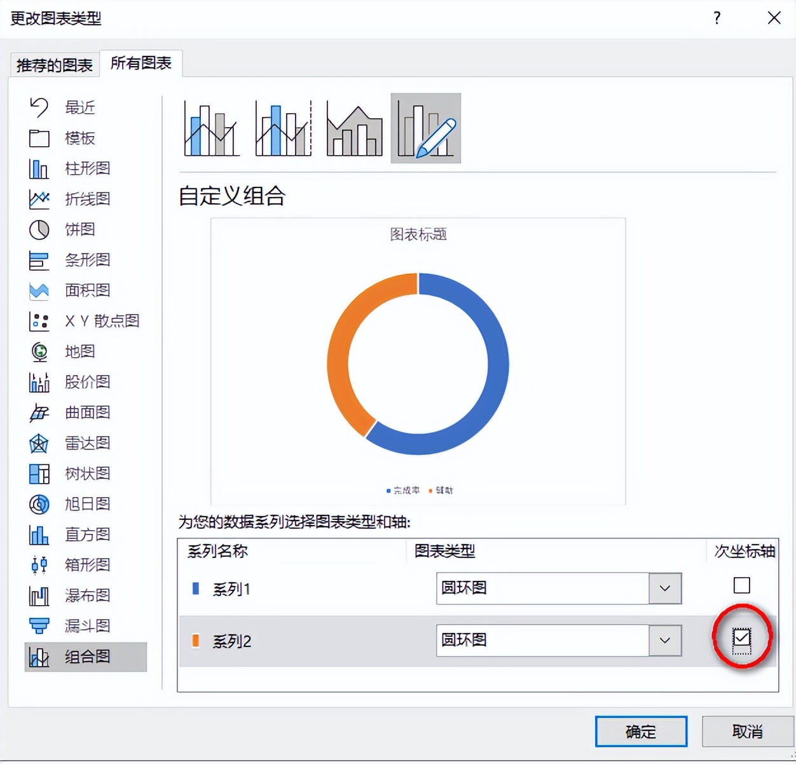Open the stacked area-column combo subtype selector

[x=353, y=127]
